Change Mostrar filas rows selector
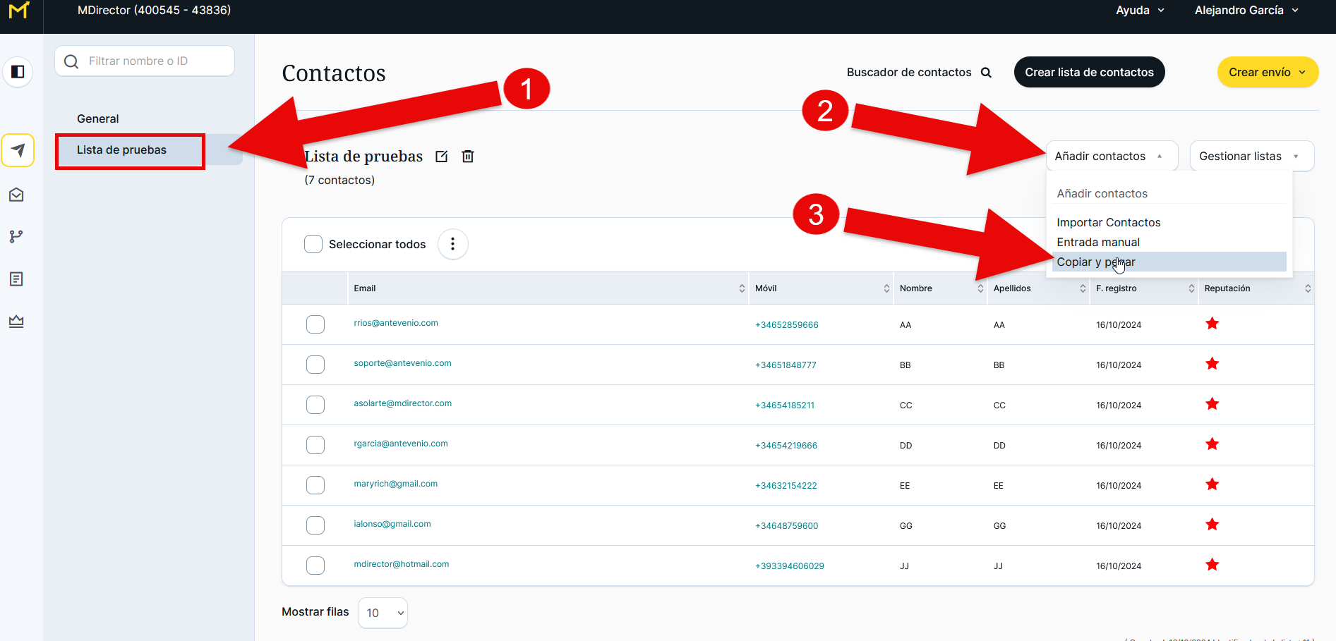This screenshot has height=641, width=1336. click(x=383, y=613)
